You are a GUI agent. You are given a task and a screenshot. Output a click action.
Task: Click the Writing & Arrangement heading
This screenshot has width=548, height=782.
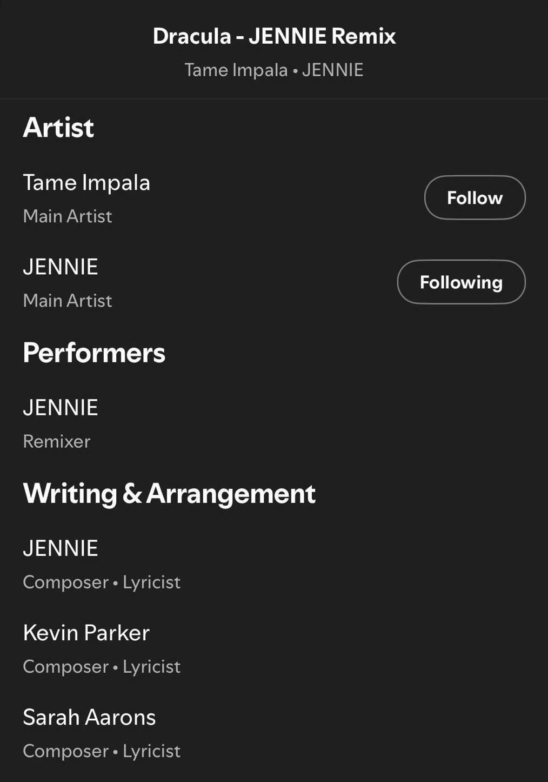tap(169, 493)
